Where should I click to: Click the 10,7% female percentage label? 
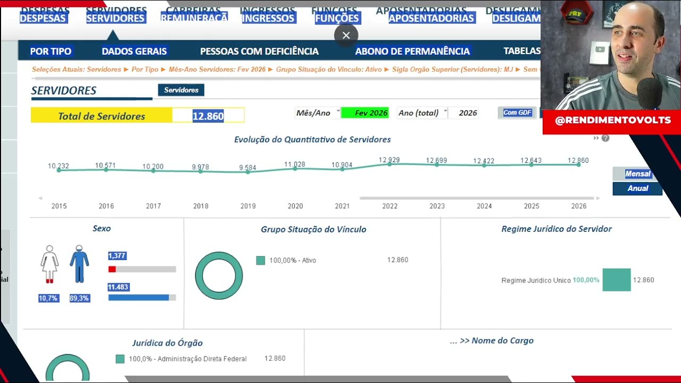coord(48,298)
